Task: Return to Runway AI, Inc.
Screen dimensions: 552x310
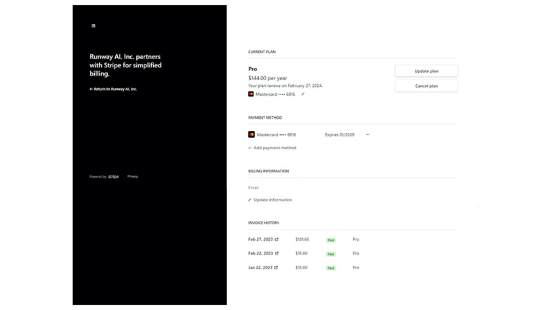Action: click(113, 89)
